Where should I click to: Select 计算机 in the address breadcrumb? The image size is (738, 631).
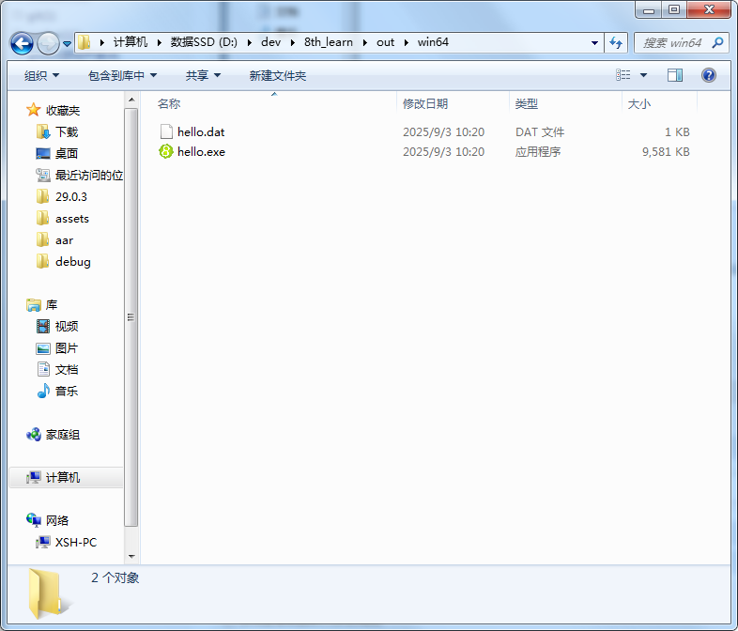(x=131, y=42)
